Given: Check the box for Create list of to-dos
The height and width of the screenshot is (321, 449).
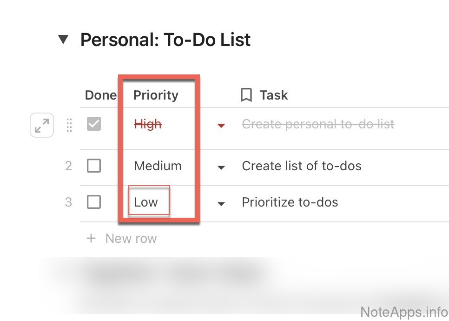Looking at the screenshot, I should tap(94, 166).
